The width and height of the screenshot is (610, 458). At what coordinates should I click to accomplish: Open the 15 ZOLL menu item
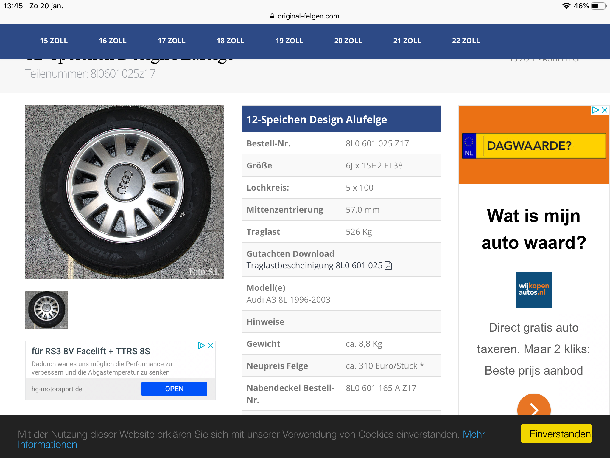coord(54,41)
